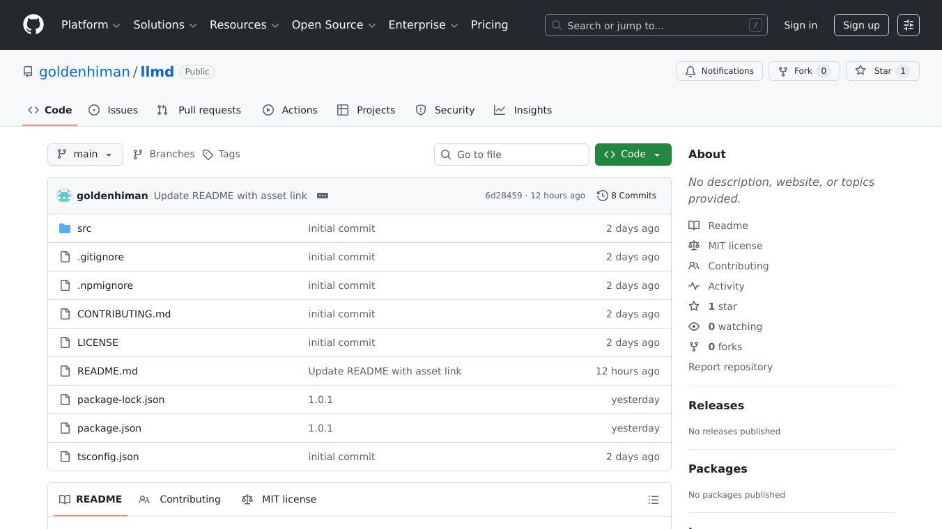
Task: Click the GitHub logo icon
Action: click(33, 25)
